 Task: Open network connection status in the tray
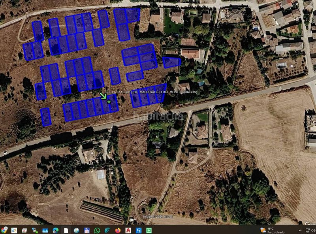(x=308, y=230)
